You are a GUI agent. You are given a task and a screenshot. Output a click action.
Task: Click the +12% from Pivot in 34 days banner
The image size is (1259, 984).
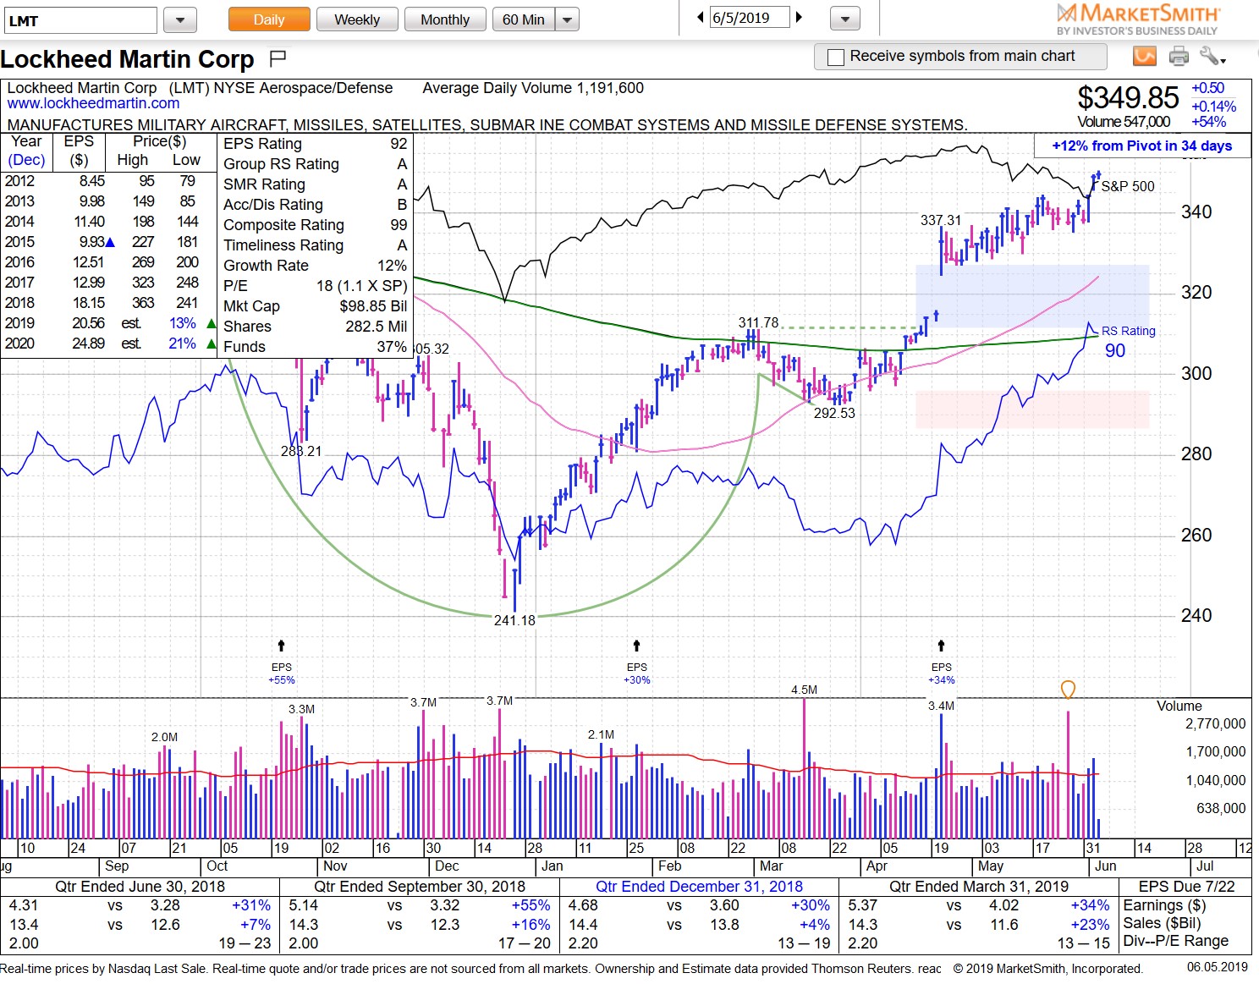click(x=1141, y=146)
